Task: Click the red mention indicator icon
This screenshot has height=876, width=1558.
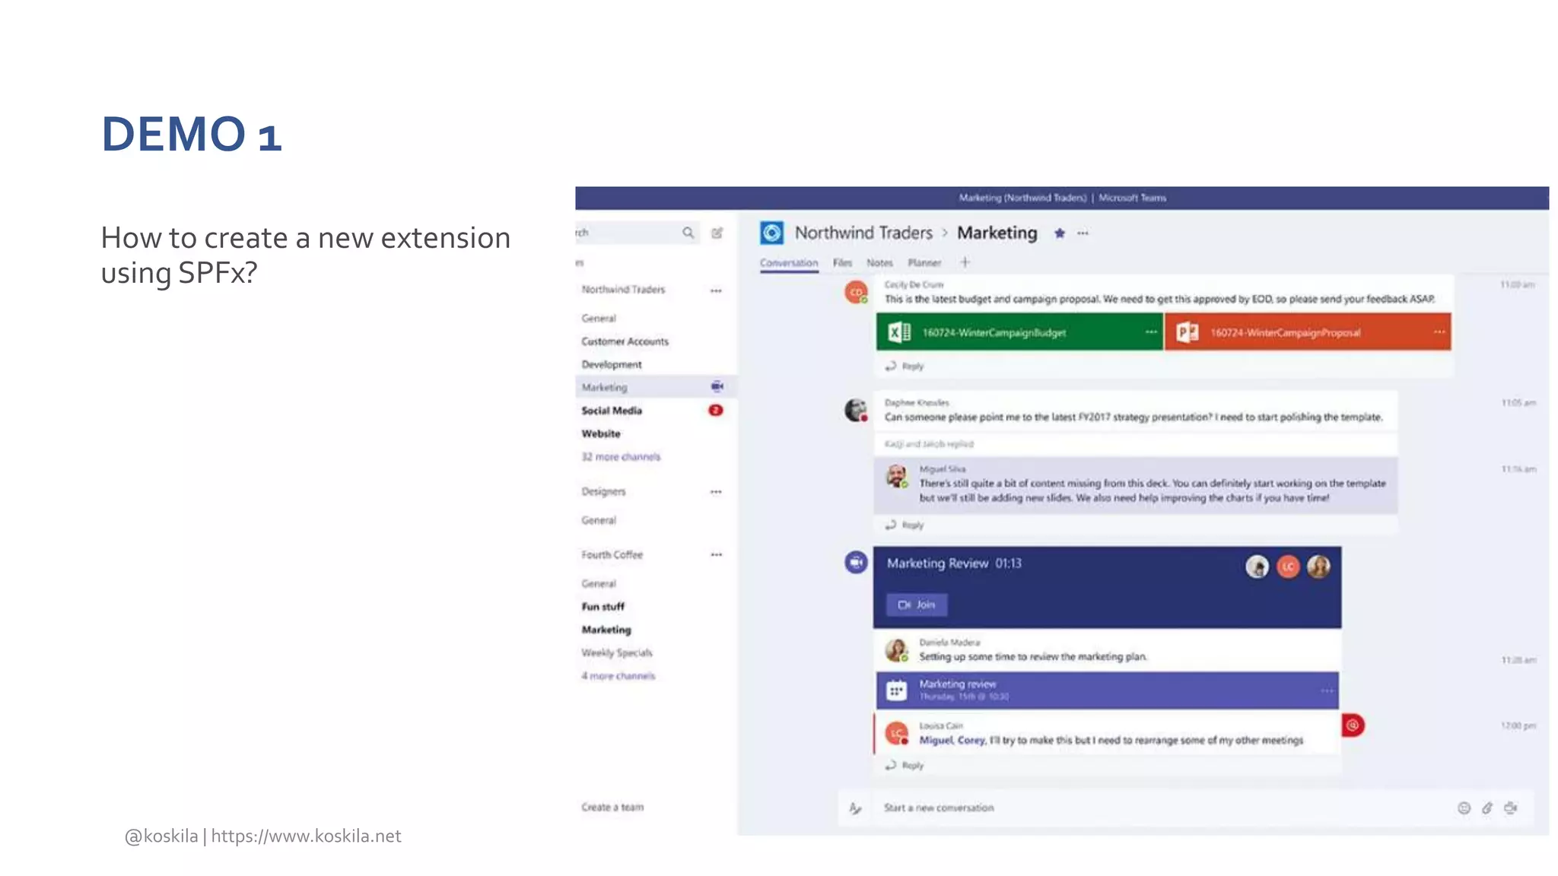Action: (1353, 725)
